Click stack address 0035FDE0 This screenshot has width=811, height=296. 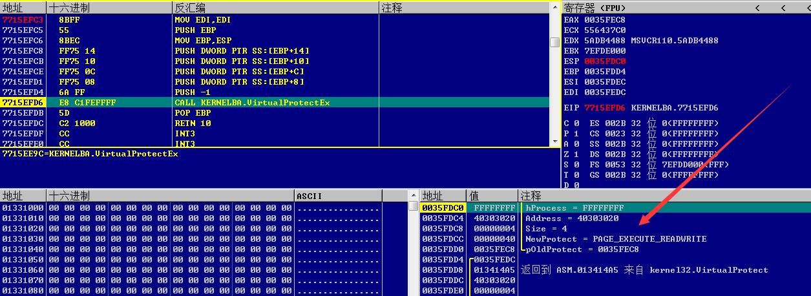click(x=443, y=291)
